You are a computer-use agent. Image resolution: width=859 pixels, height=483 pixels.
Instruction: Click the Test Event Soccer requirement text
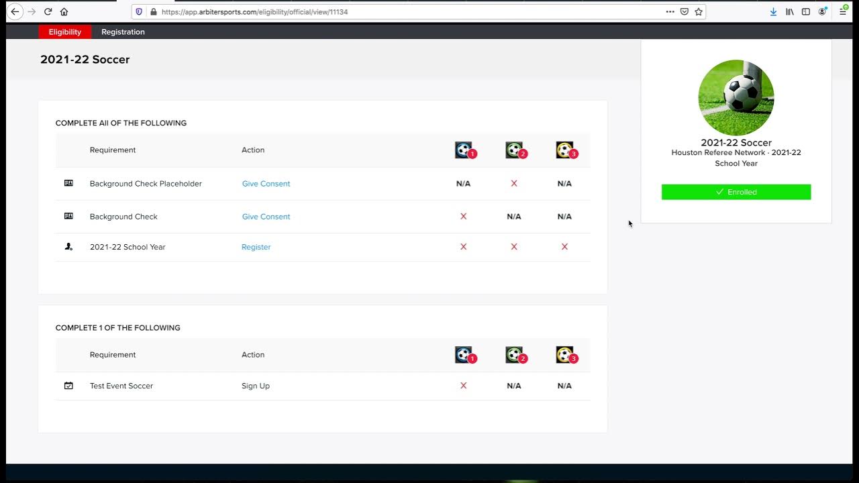[x=121, y=386]
